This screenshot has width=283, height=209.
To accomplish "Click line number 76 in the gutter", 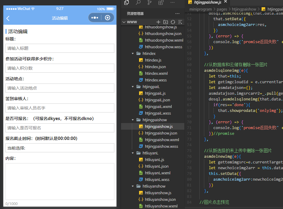I will click(x=189, y=157).
